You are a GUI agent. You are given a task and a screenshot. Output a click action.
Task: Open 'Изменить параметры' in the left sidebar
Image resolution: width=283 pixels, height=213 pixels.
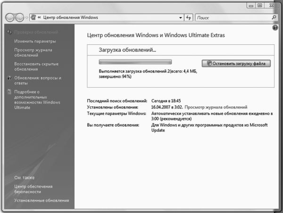(x=35, y=41)
